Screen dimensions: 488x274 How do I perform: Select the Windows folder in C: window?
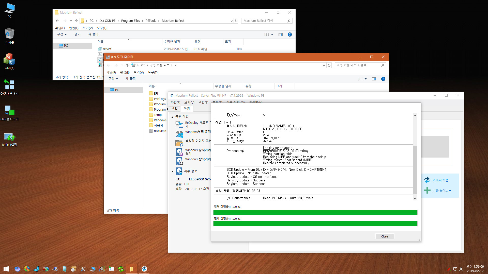coord(158,120)
